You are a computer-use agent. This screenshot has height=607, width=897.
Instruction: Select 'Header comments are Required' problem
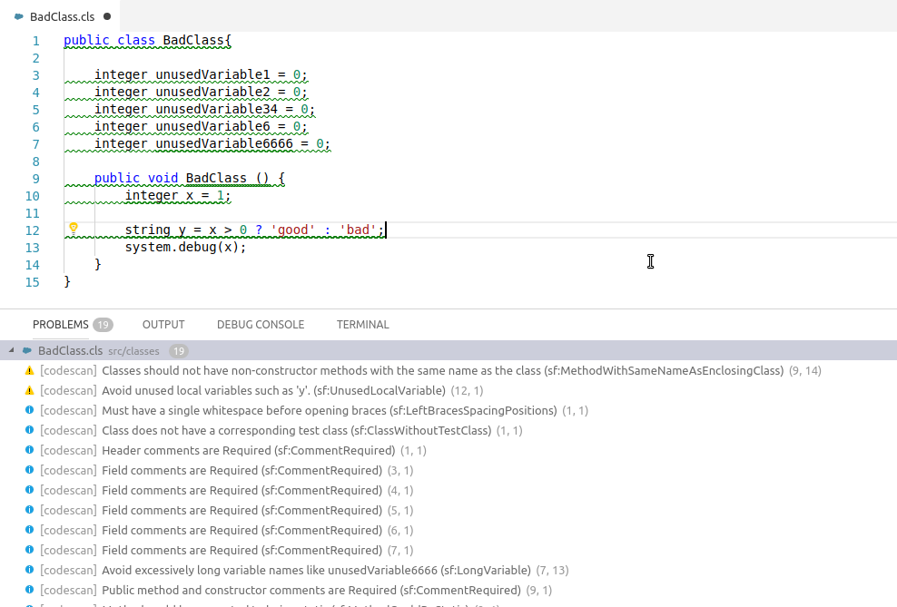coord(448,450)
